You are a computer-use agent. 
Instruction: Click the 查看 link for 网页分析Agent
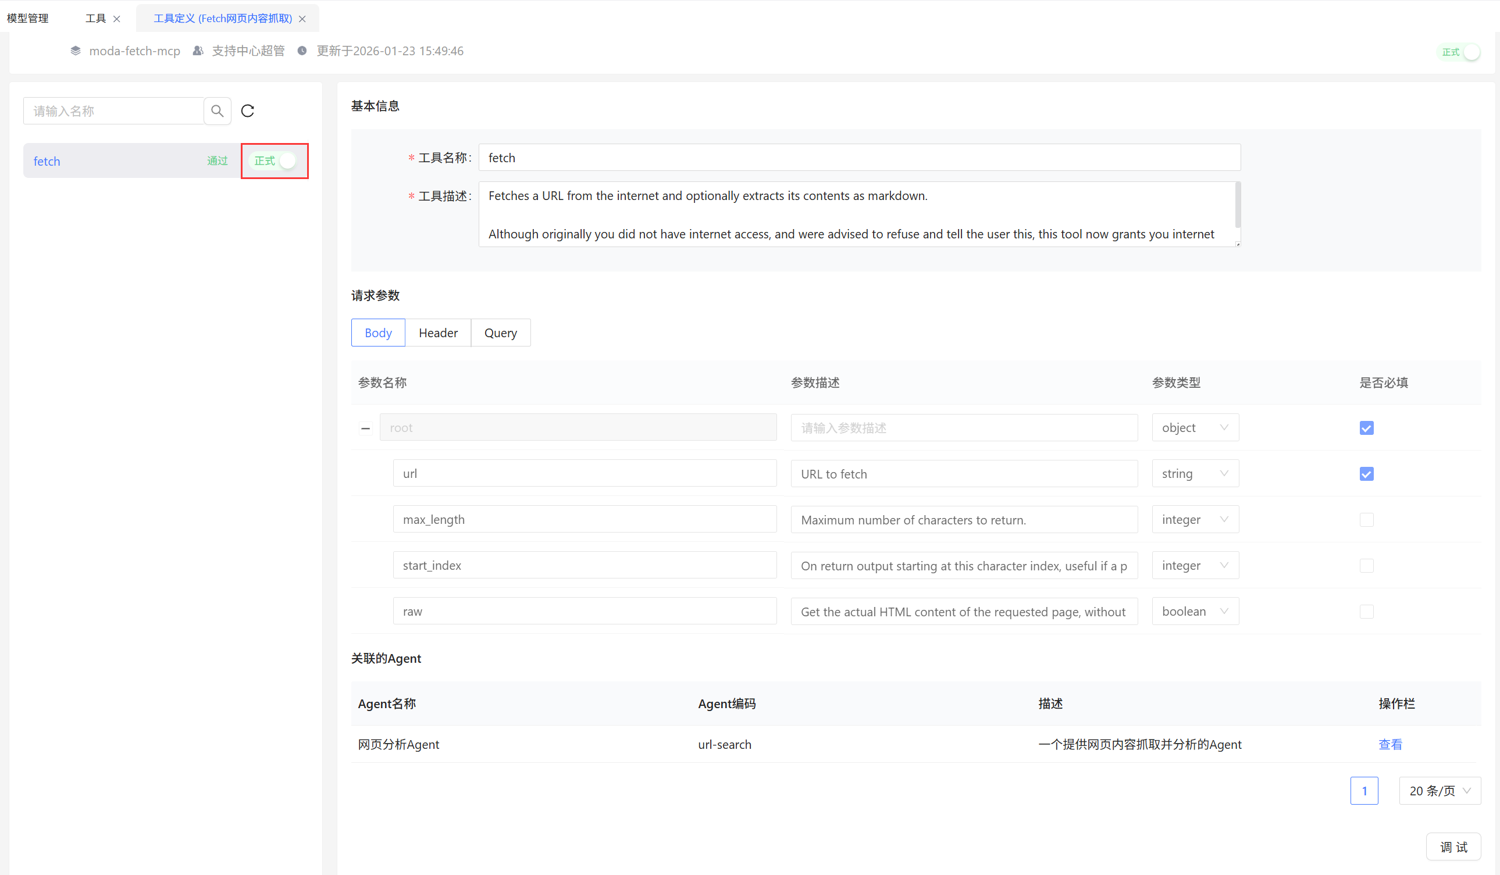pyautogui.click(x=1390, y=745)
